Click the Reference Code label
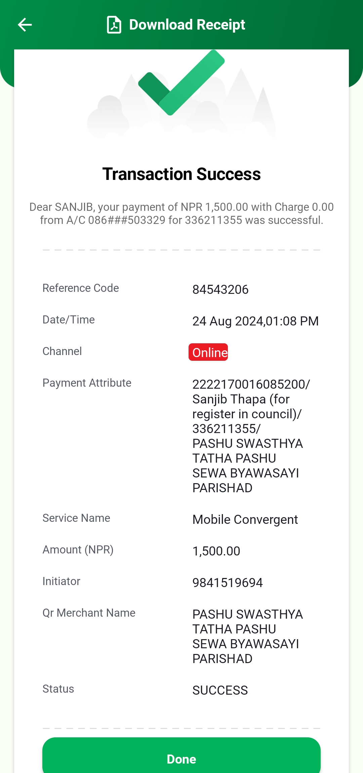This screenshot has width=363, height=773. coord(81,288)
